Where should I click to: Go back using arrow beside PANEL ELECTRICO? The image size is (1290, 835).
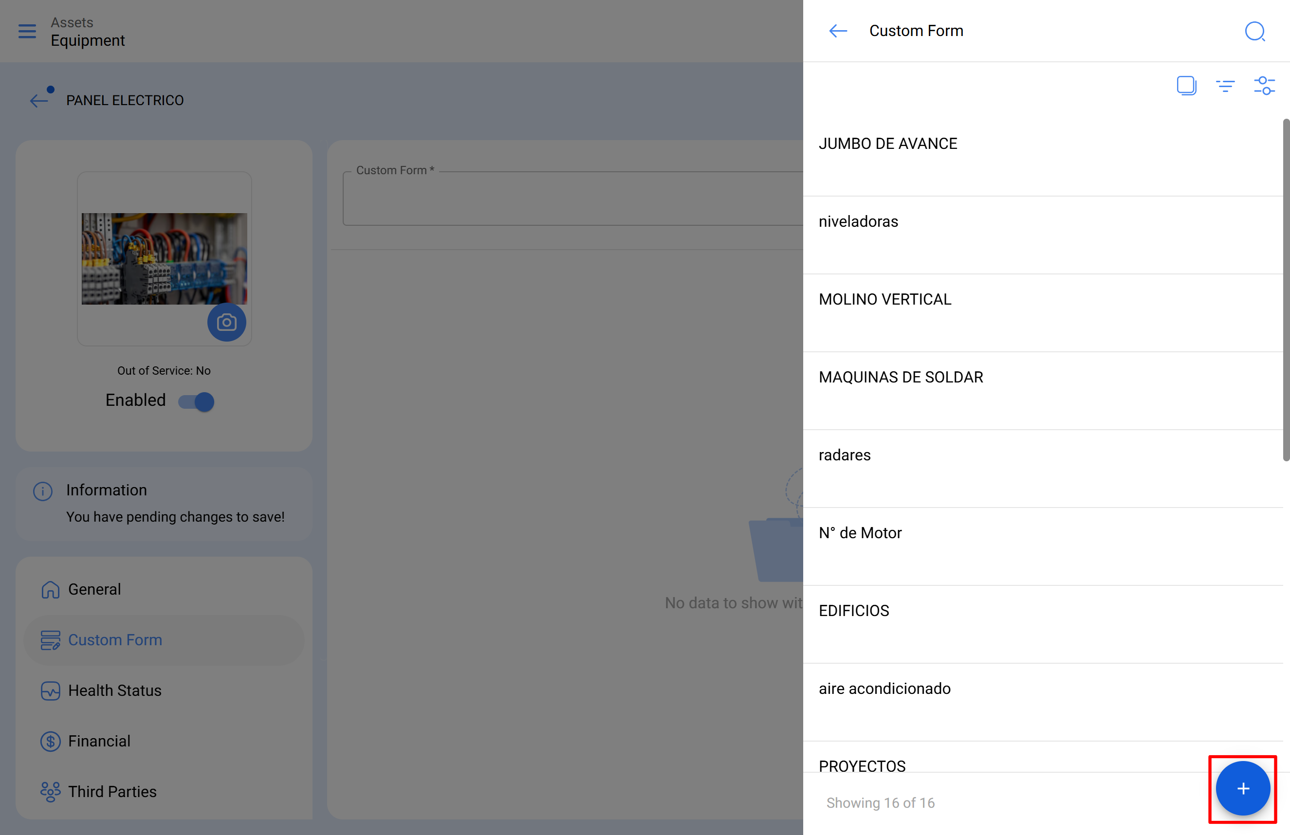click(x=39, y=100)
